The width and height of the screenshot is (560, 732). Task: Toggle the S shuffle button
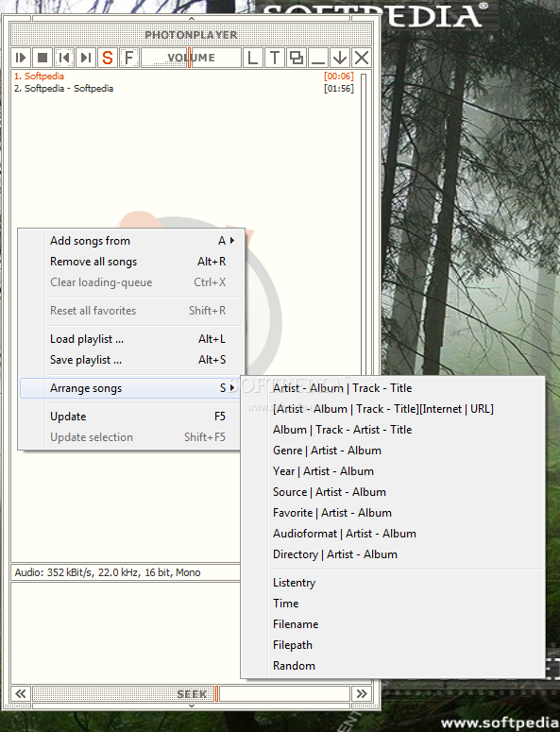pyautogui.click(x=108, y=58)
